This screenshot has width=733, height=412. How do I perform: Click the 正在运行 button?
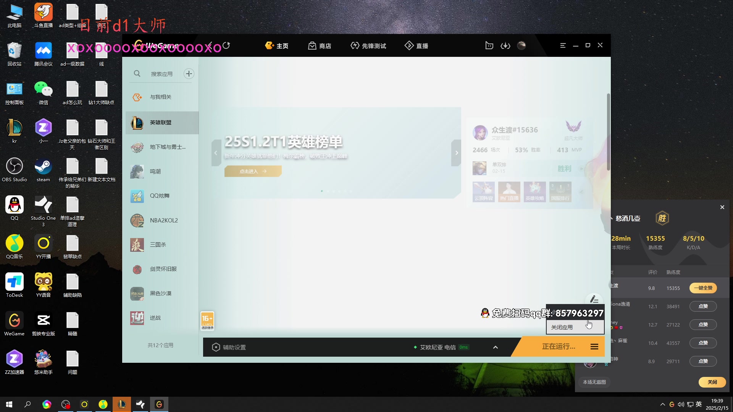pos(559,346)
